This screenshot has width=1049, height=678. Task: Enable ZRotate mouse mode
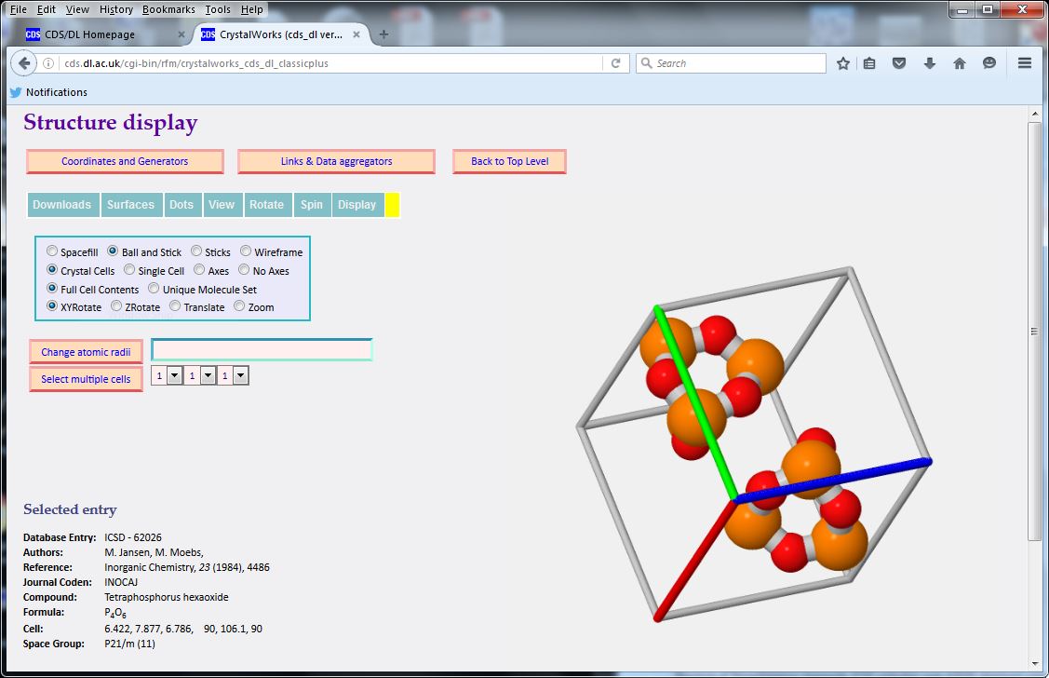[x=116, y=305]
